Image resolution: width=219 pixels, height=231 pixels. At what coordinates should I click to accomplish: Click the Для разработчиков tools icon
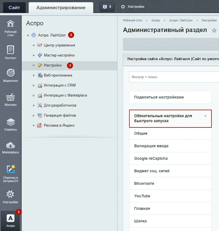(40, 105)
